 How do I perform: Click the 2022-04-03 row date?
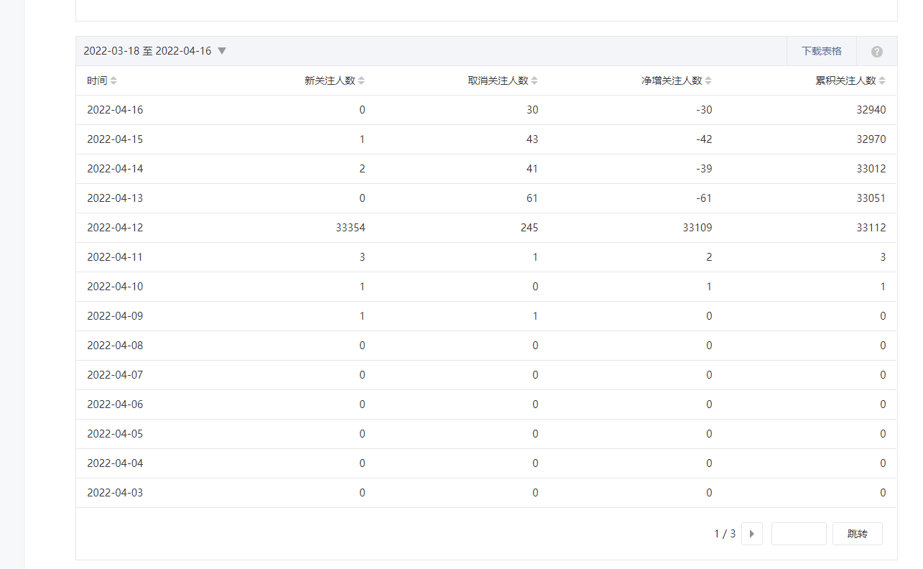(x=115, y=493)
